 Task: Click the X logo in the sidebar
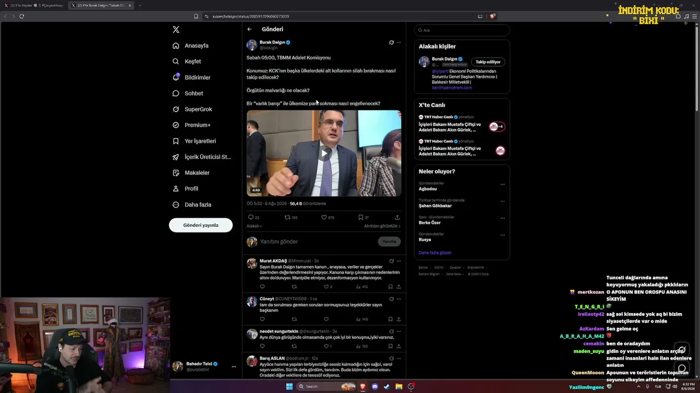click(176, 29)
